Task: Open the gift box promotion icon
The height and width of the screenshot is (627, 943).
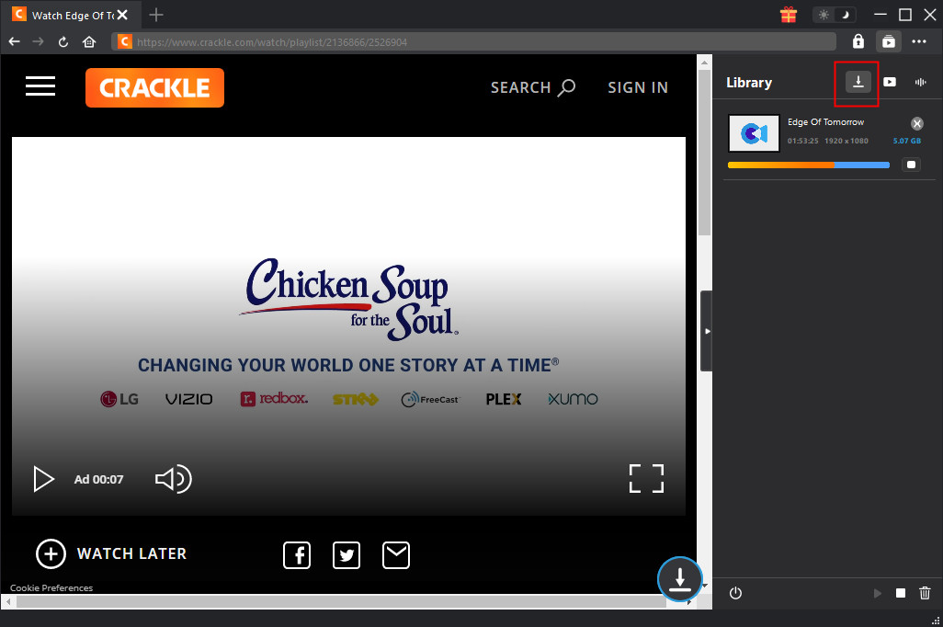Action: click(788, 15)
